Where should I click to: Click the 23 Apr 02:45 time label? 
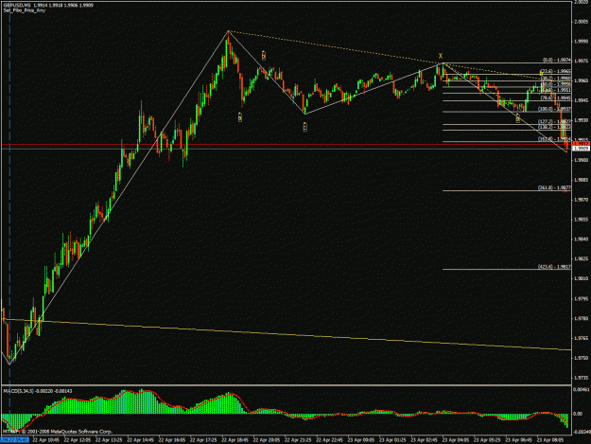pyautogui.click(x=424, y=440)
